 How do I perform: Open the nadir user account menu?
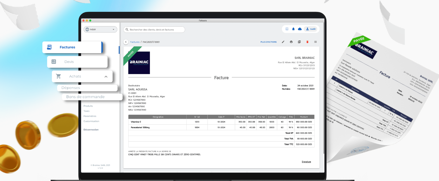click(311, 29)
